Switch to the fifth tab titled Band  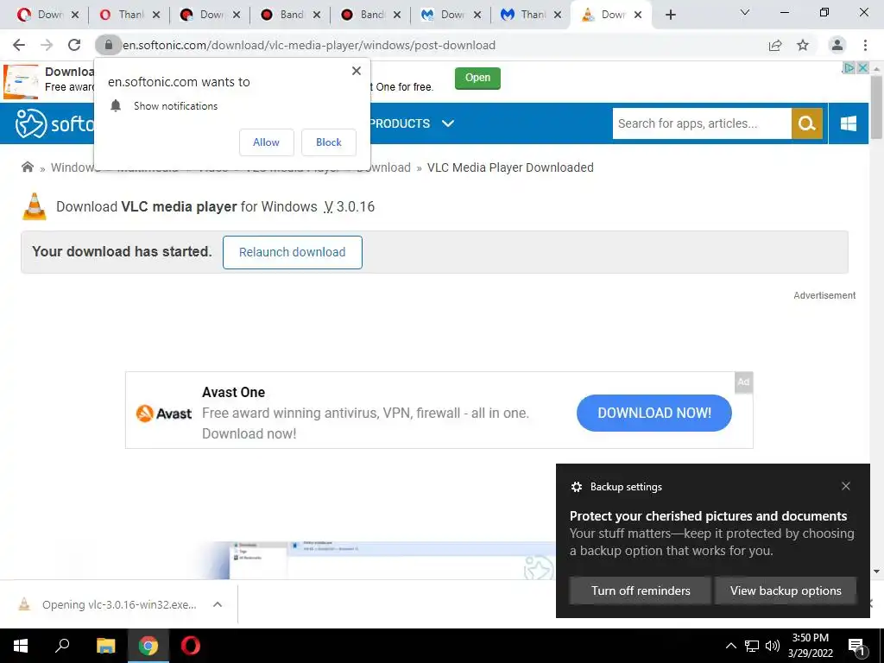370,15
